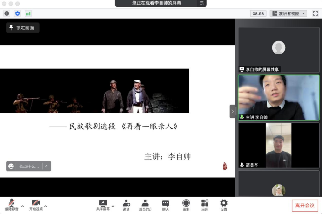Open the 应用 apps panel
This screenshot has width=322, height=214.
(x=205, y=205)
